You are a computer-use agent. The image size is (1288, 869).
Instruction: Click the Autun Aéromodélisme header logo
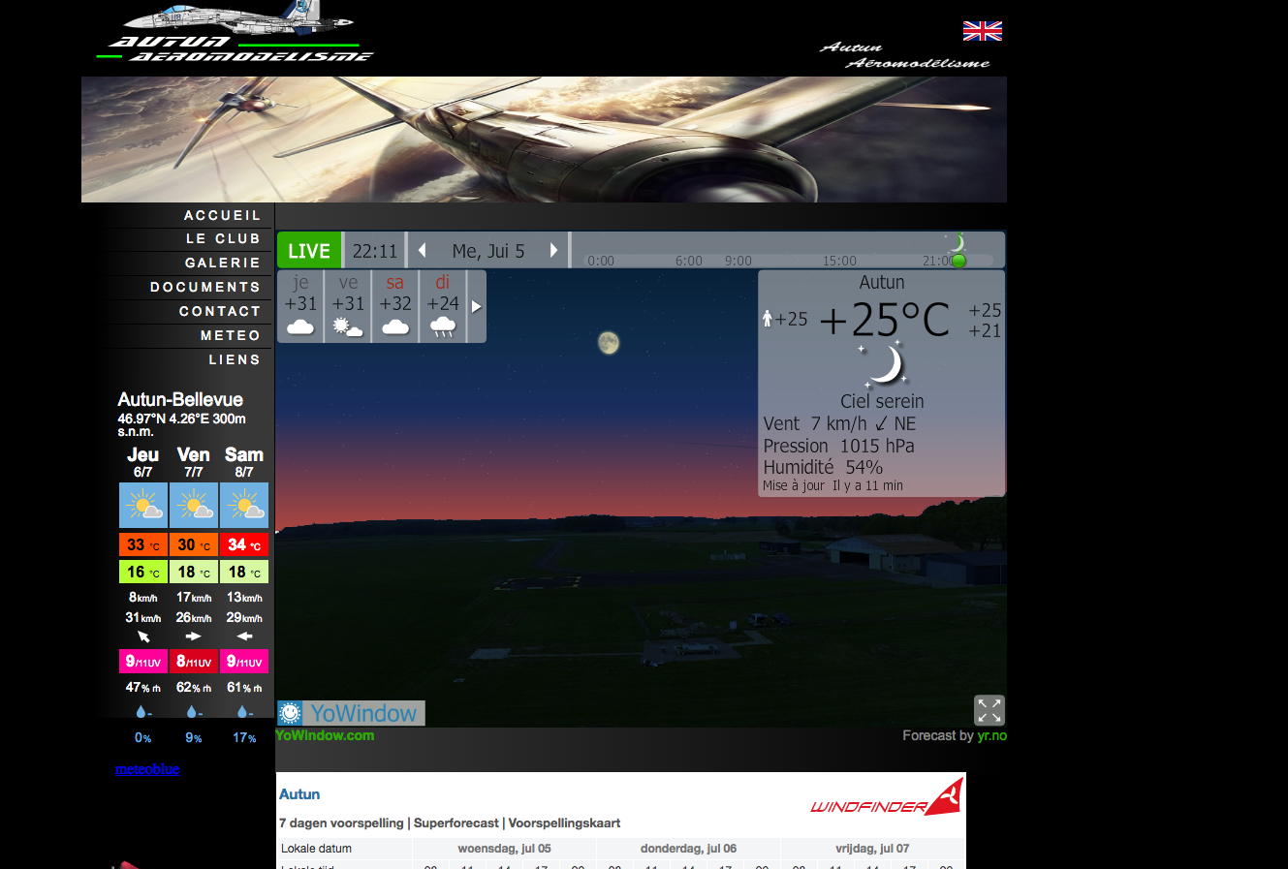(235, 35)
